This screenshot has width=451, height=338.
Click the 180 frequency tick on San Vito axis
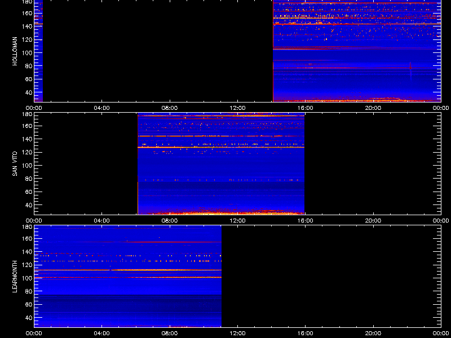click(x=28, y=114)
